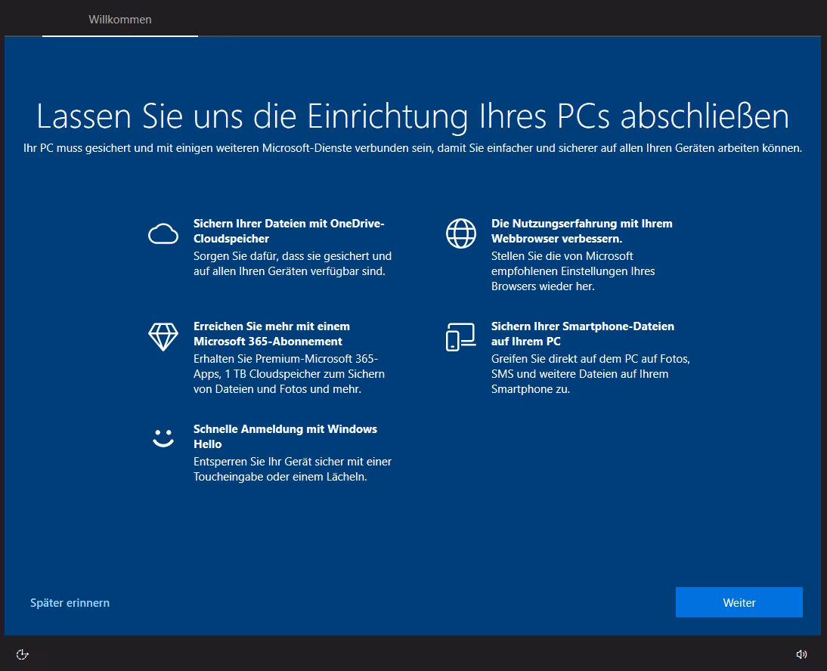Click the Die Nutzungserfahrung mit Ihrem Webbrowser heading
The width and height of the screenshot is (827, 671).
click(582, 231)
